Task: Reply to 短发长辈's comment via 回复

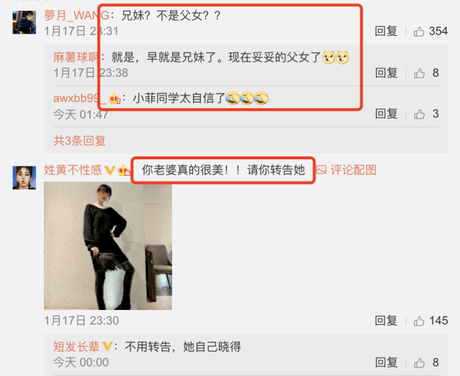Action: [386, 362]
